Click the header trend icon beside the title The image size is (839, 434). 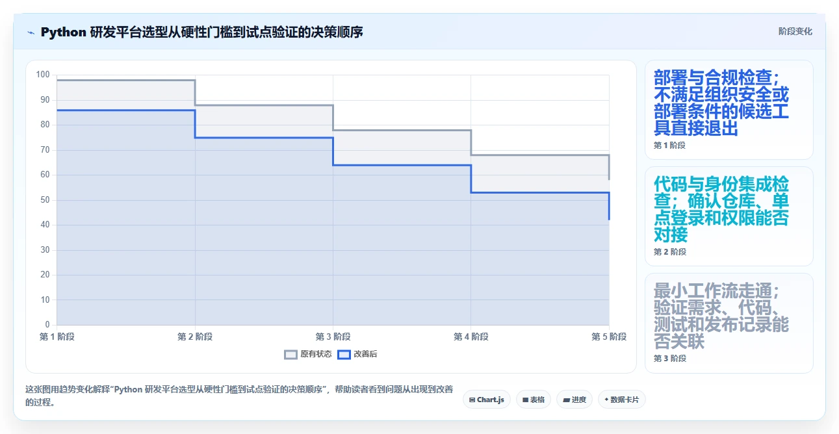(31, 32)
